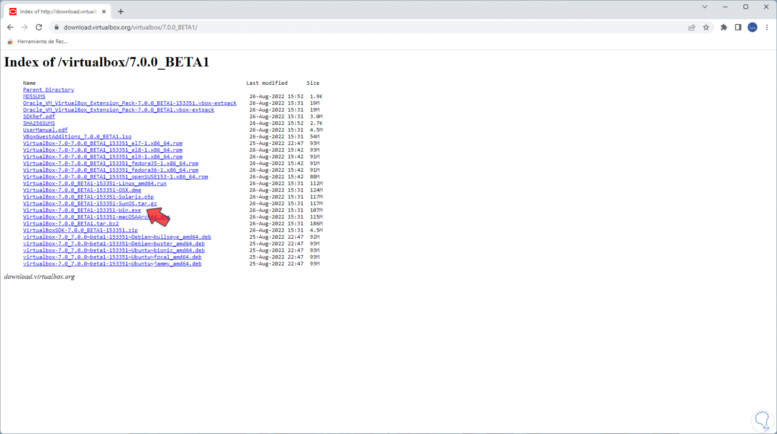Image resolution: width=777 pixels, height=434 pixels.
Task: View site information lock icon
Action: tap(57, 27)
